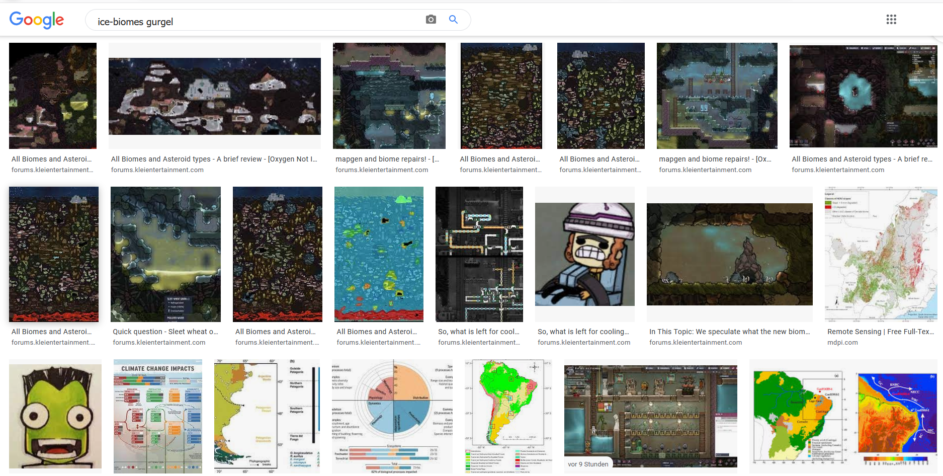This screenshot has height=476, width=943.
Task: Open the teal blue biome map thumbnail
Action: [379, 254]
